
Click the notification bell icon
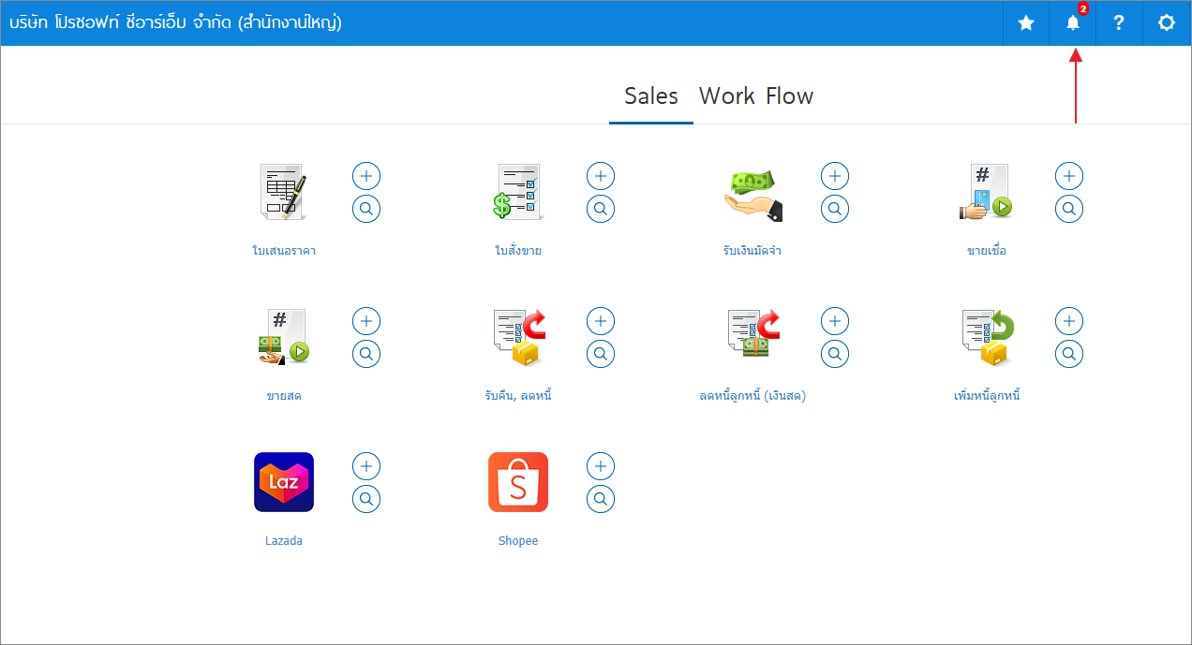tap(1073, 23)
